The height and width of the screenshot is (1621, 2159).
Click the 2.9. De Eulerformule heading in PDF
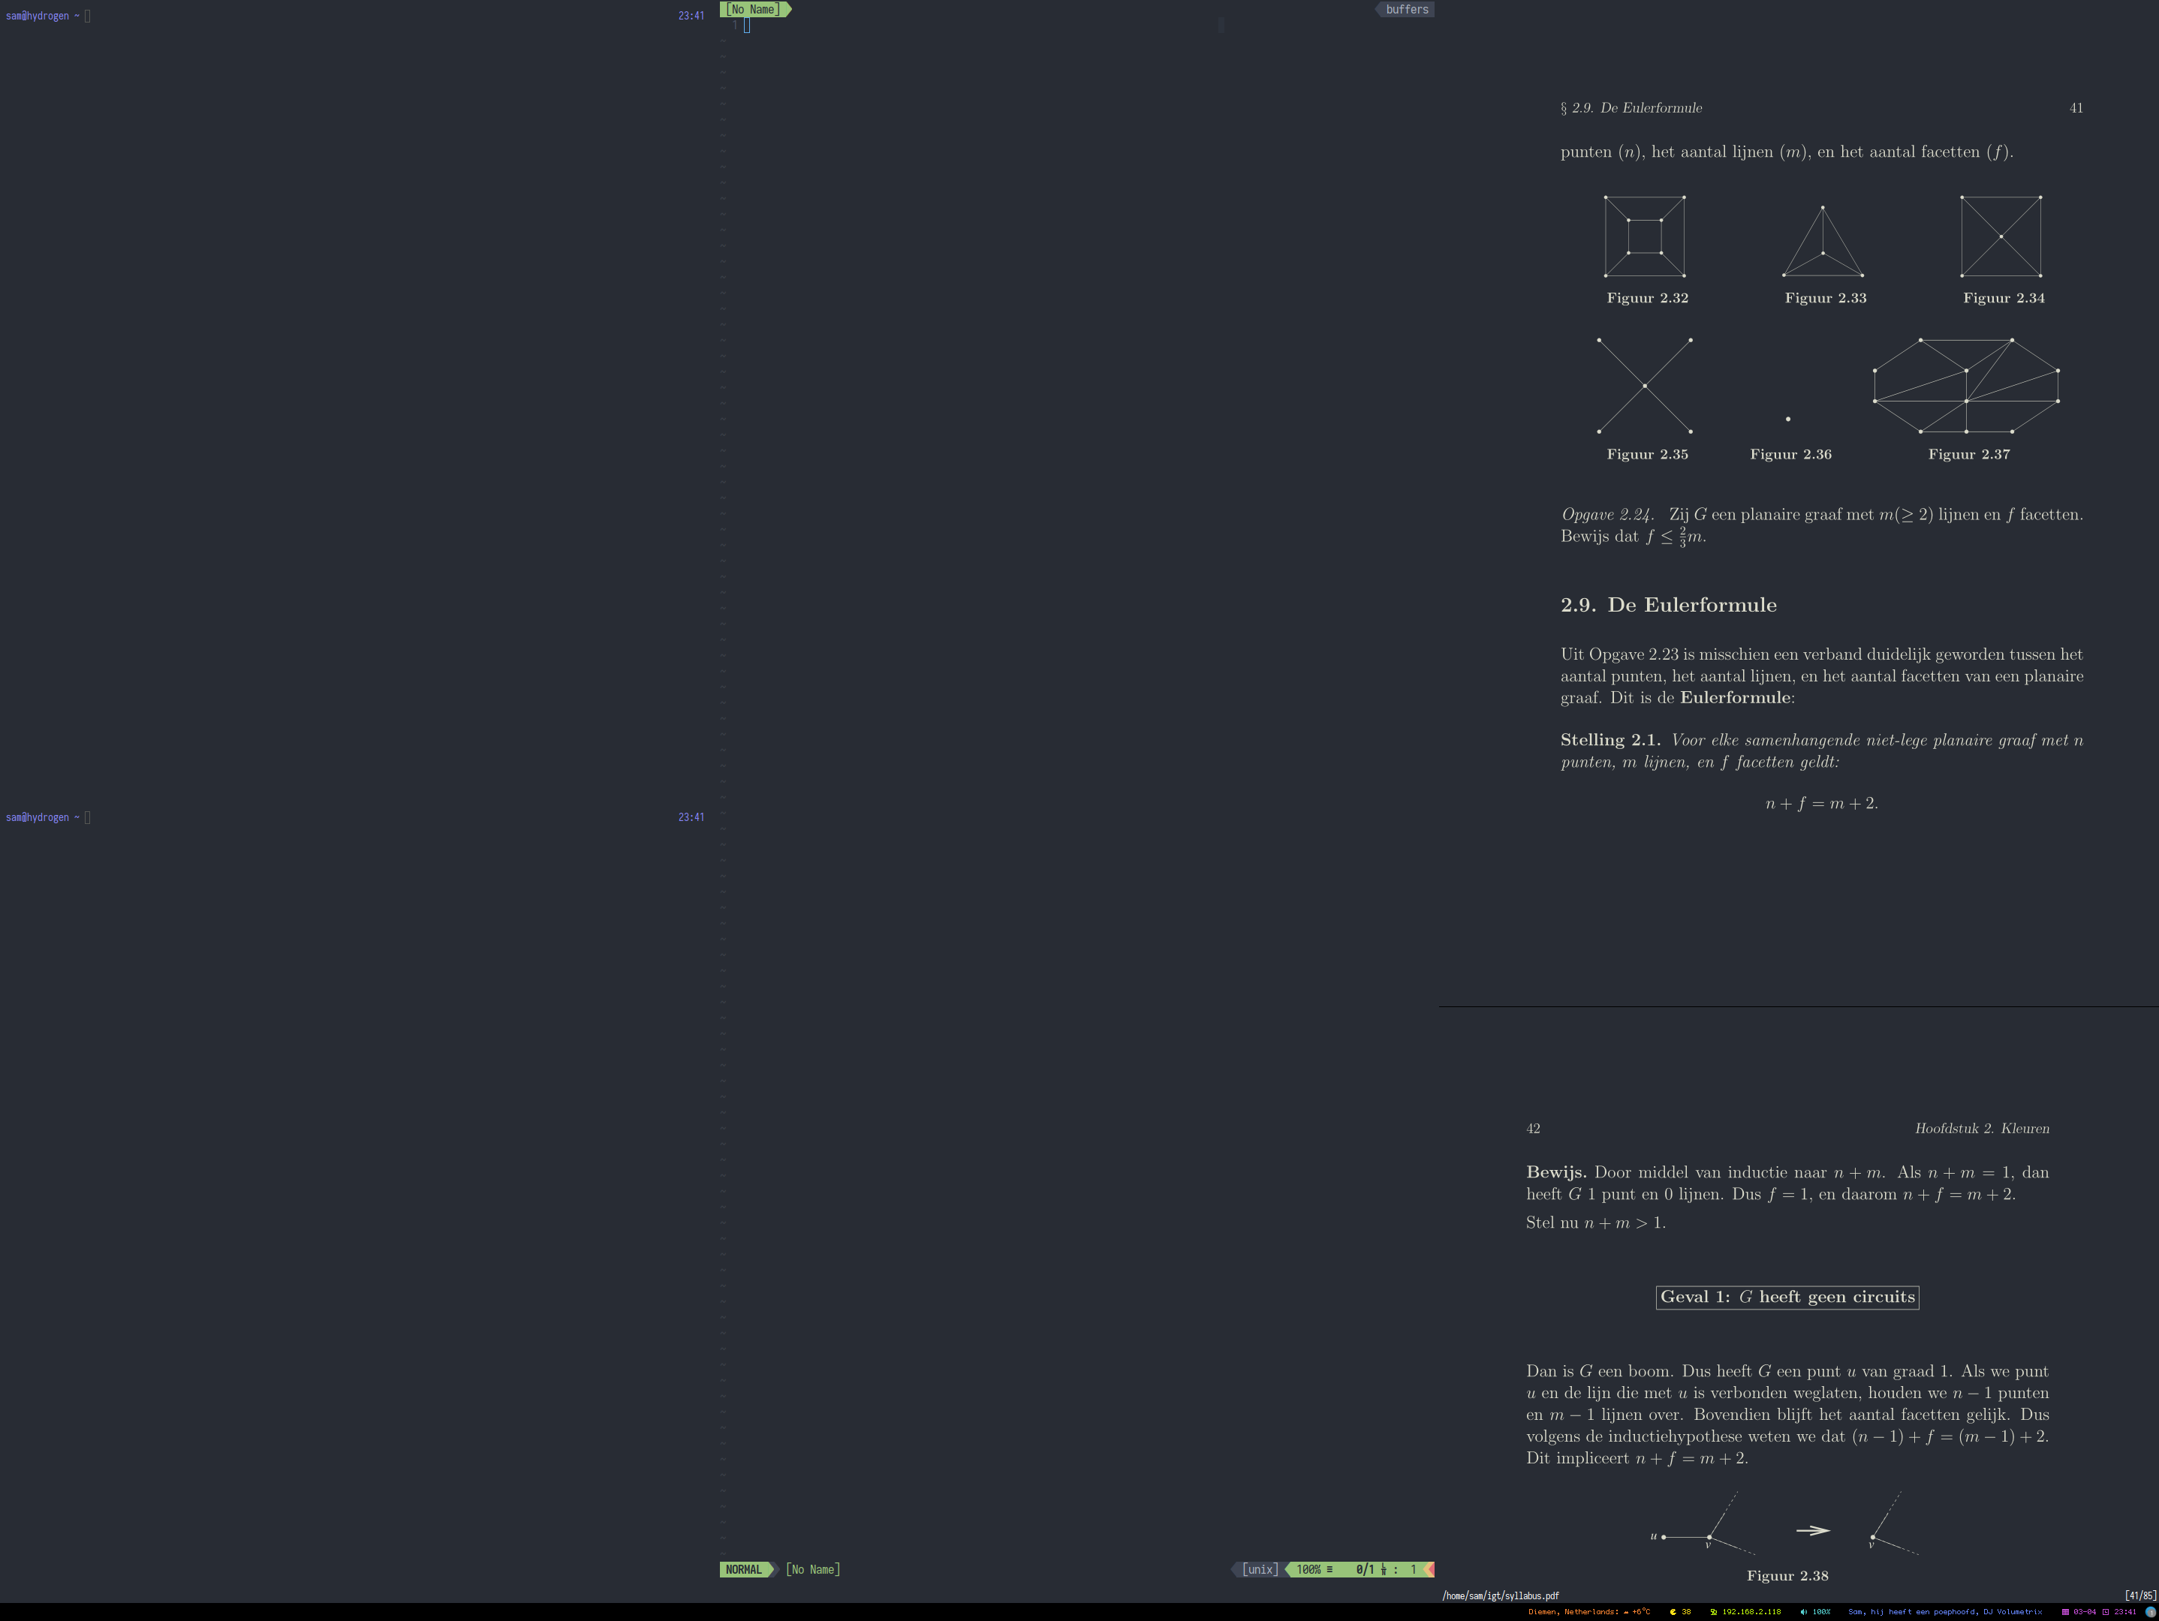pos(1668,605)
